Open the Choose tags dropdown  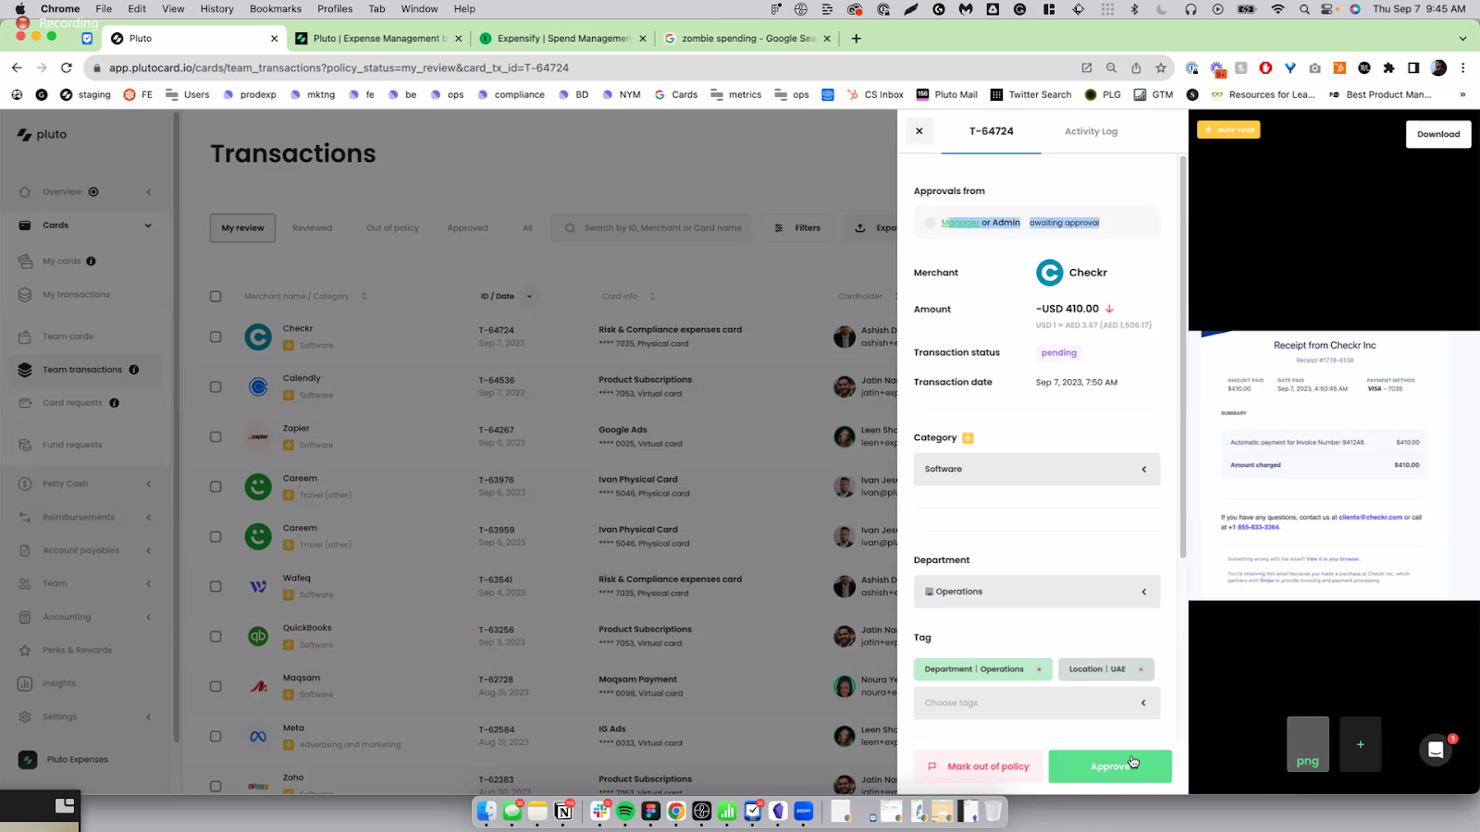1037,703
